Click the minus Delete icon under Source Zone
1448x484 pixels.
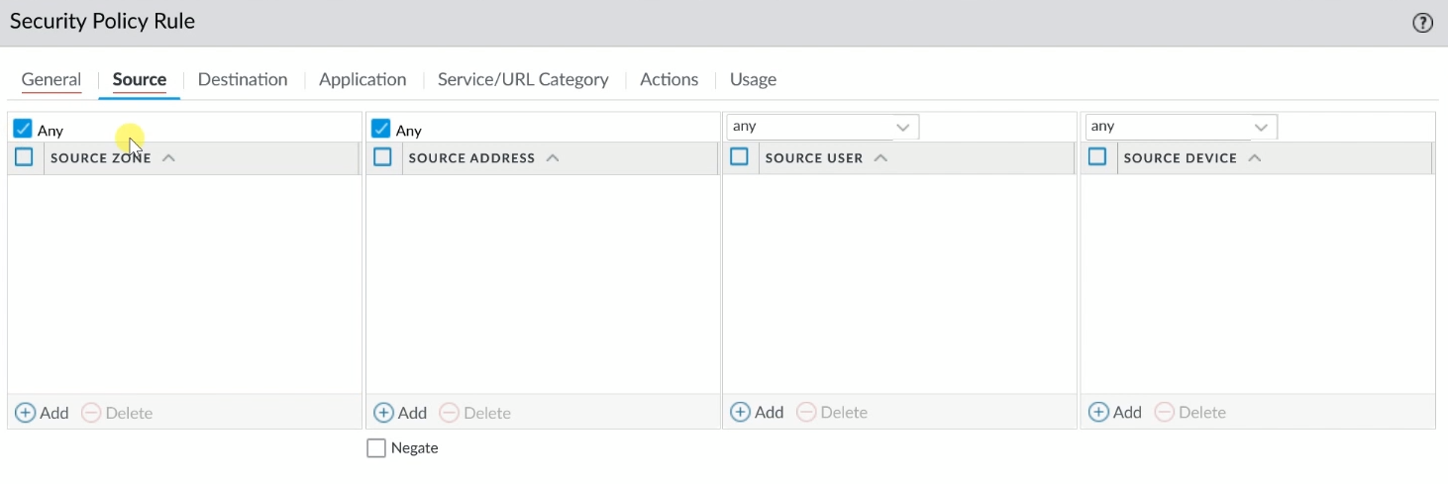[x=91, y=413]
